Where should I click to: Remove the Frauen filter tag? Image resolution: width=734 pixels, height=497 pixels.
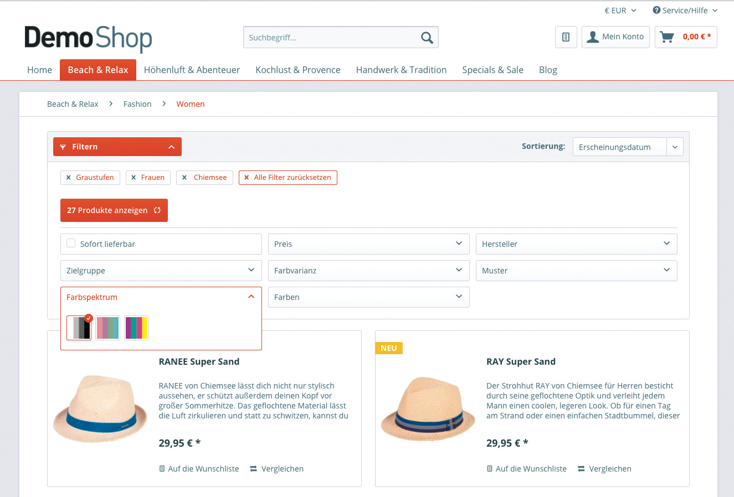tap(134, 178)
